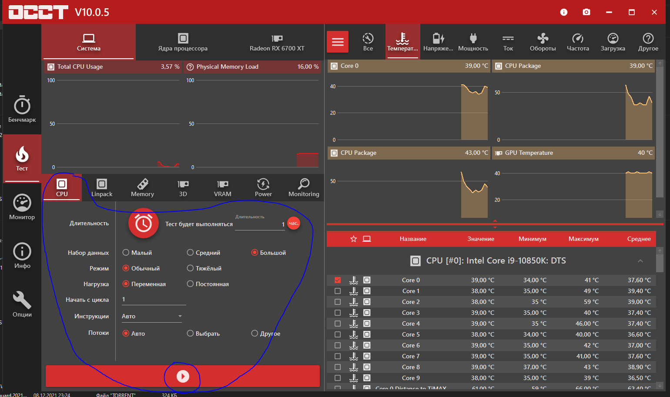The width and height of the screenshot is (670, 397).
Task: Click the Начать с цикла input field
Action: click(x=154, y=300)
